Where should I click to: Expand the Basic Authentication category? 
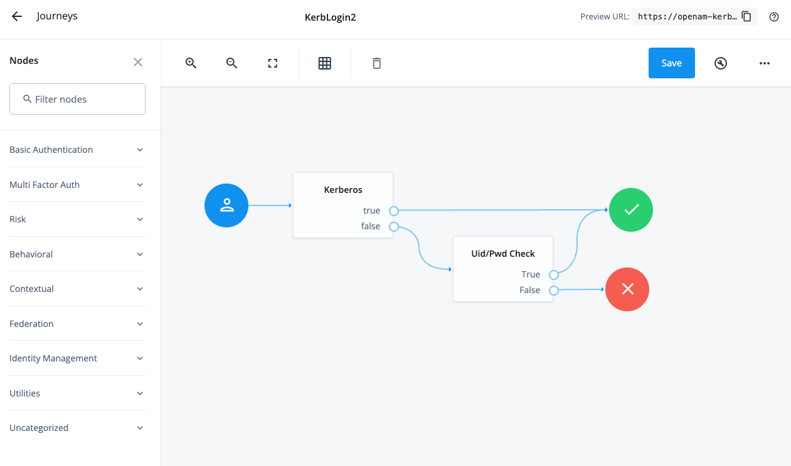[77, 150]
